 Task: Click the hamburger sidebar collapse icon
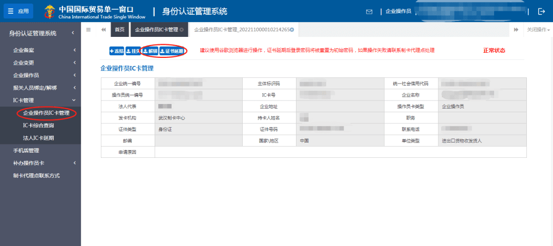point(89,30)
